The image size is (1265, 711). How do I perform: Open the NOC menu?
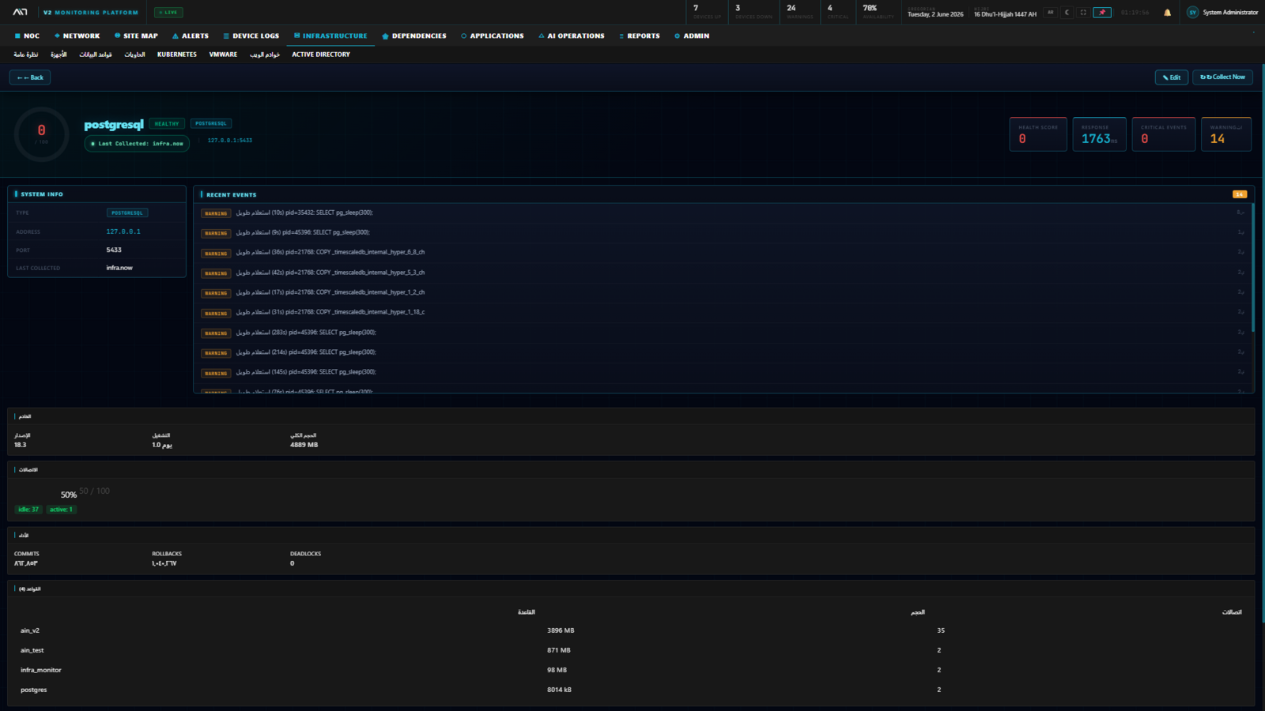tap(27, 36)
